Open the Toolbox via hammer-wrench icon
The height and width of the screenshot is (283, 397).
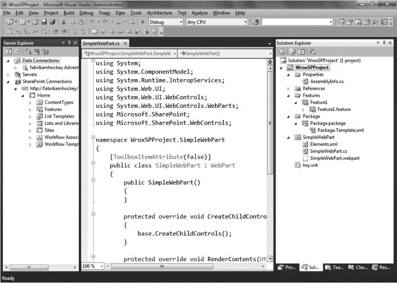coord(375,22)
